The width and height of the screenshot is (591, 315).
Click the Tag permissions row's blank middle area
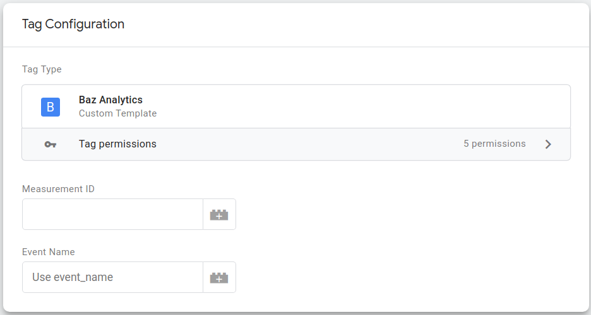[309, 144]
